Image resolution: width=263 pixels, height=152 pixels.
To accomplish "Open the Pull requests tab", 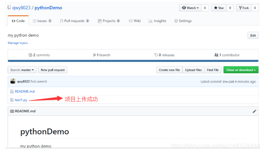I will pyautogui.click(x=74, y=21).
